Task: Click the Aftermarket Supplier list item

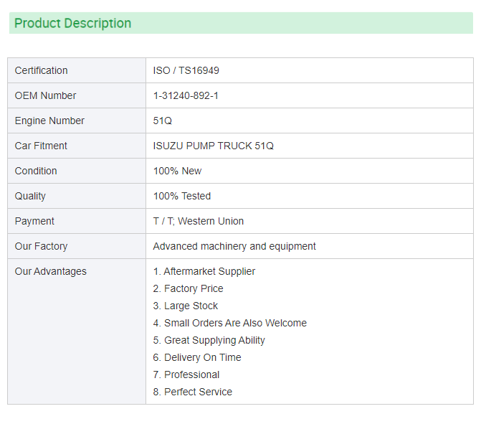Action: [x=204, y=271]
